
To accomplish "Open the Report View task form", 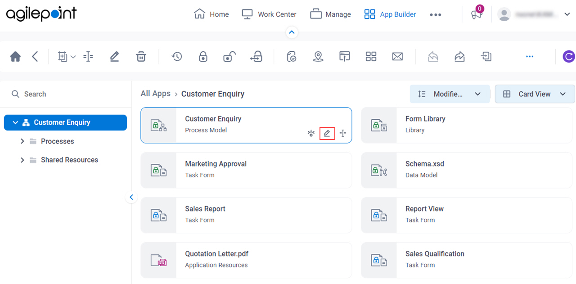I will (467, 215).
